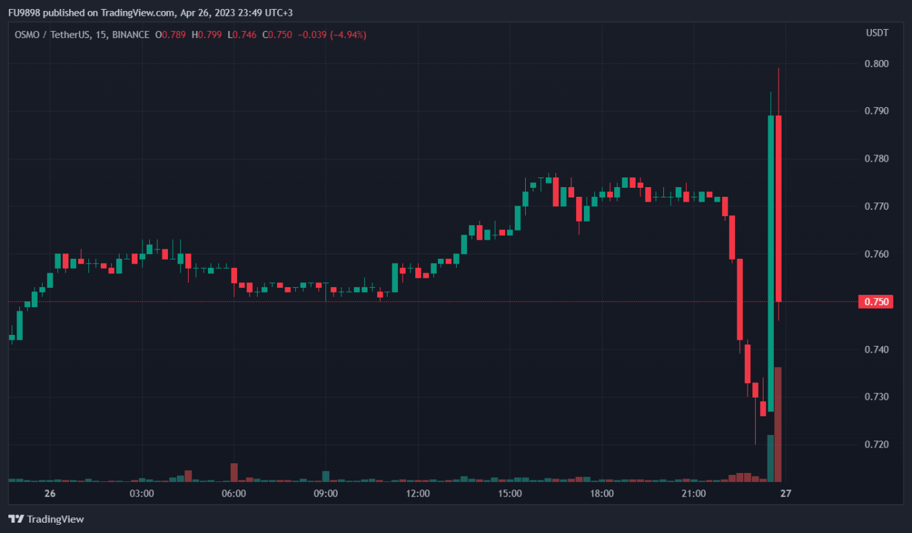This screenshot has height=533, width=912.
Task: Click the 15 interval value in legend
Action: [x=101, y=35]
